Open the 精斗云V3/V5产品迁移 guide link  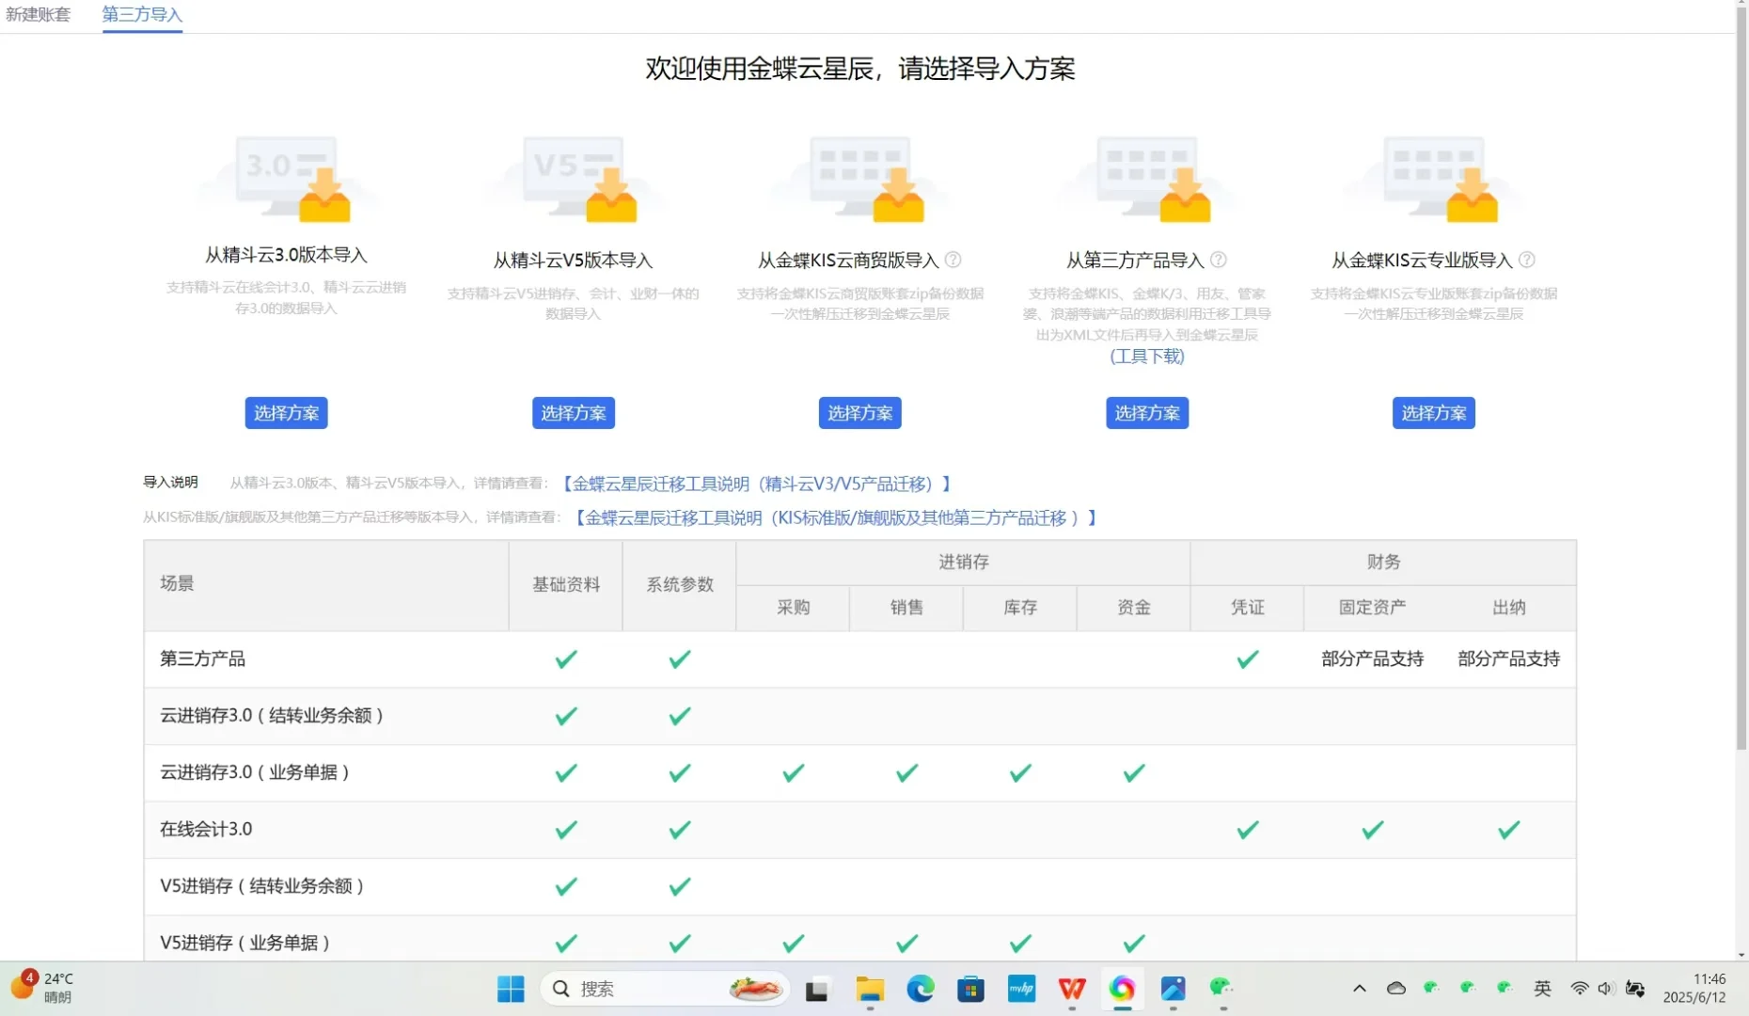click(x=755, y=484)
